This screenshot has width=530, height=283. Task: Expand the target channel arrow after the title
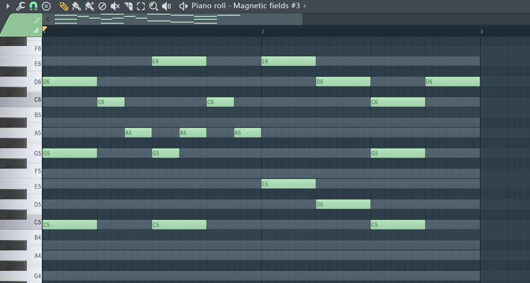click(x=305, y=6)
